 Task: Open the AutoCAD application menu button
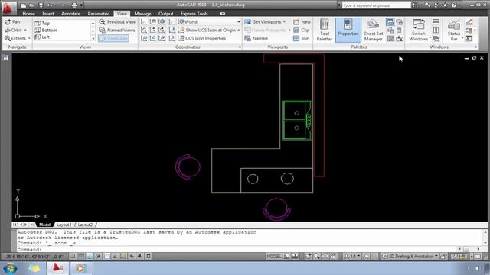pyautogui.click(x=8, y=8)
